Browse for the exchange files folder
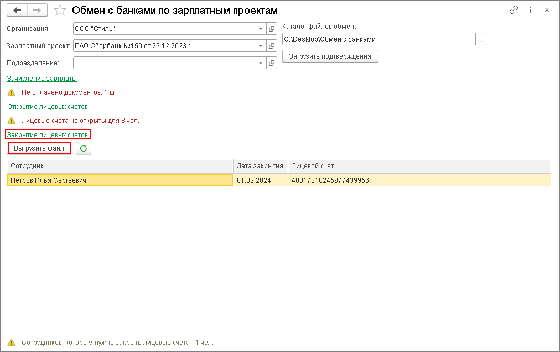The image size is (560, 352). [481, 39]
